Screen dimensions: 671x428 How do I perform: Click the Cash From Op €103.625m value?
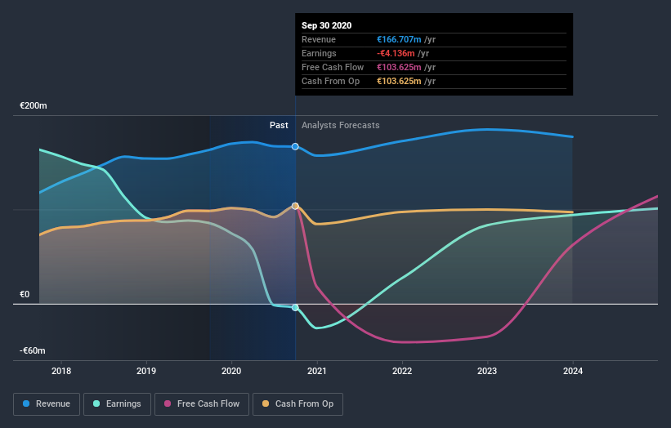pos(399,81)
